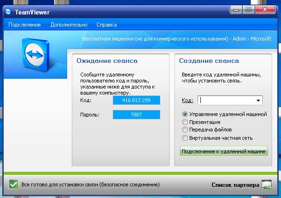Choose Передача файлов radio option

click(185, 130)
